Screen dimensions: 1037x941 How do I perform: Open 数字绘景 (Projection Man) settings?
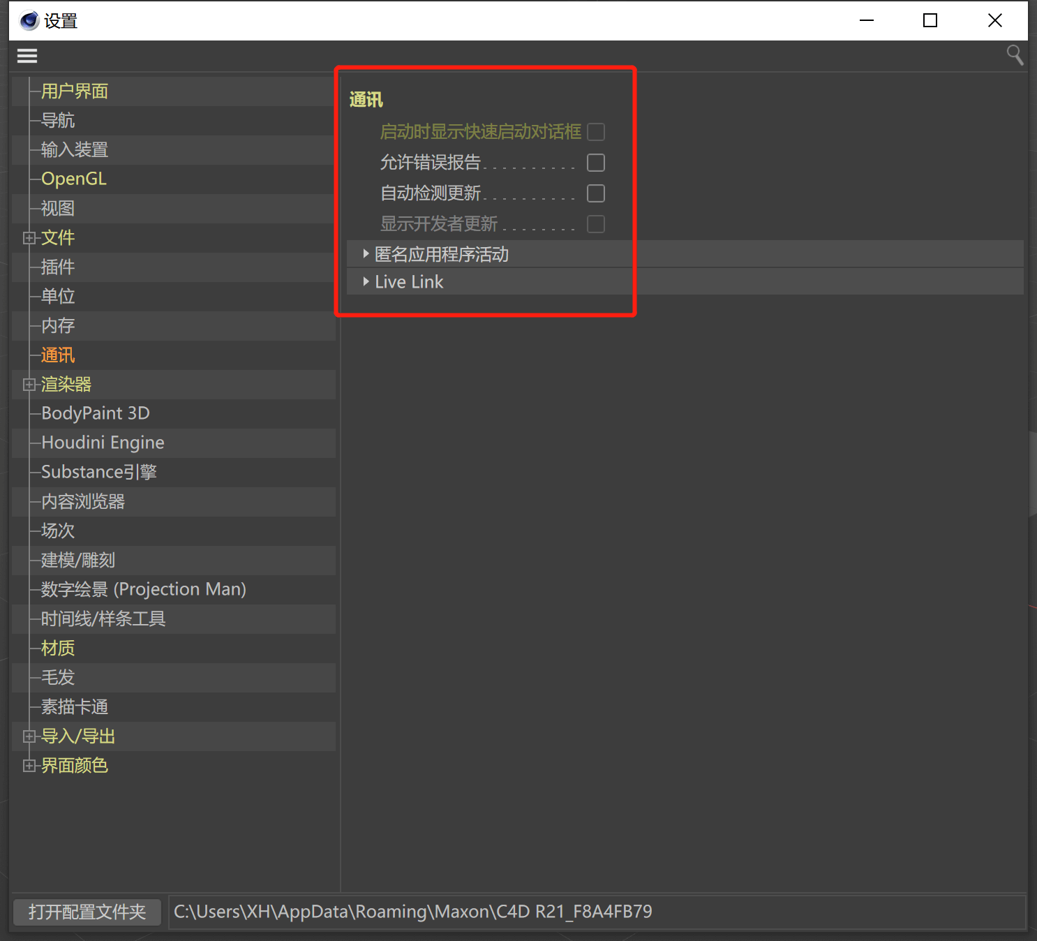pos(144,590)
